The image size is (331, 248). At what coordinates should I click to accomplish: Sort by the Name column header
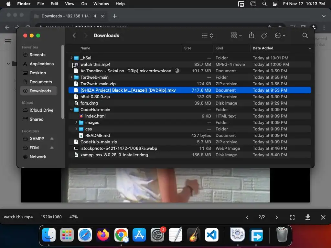point(85,48)
